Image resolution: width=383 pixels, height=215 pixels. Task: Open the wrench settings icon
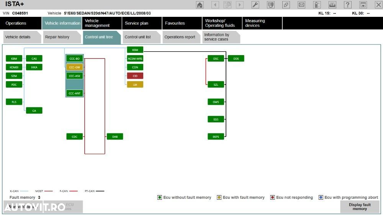(255, 5)
